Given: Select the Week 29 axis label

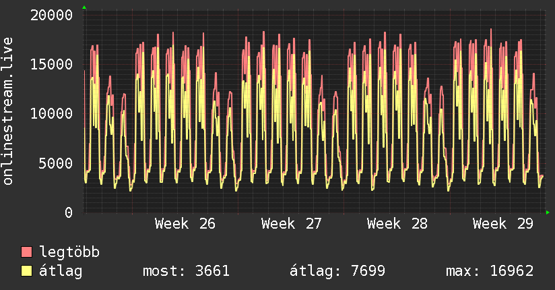Looking at the screenshot, I should 503,224.
